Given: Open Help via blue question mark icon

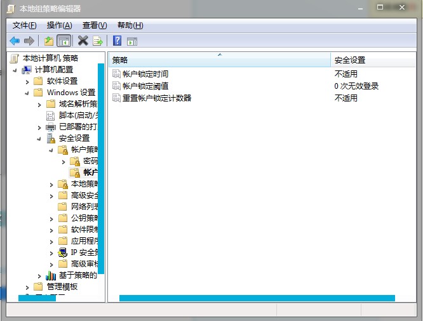Looking at the screenshot, I should pos(117,41).
